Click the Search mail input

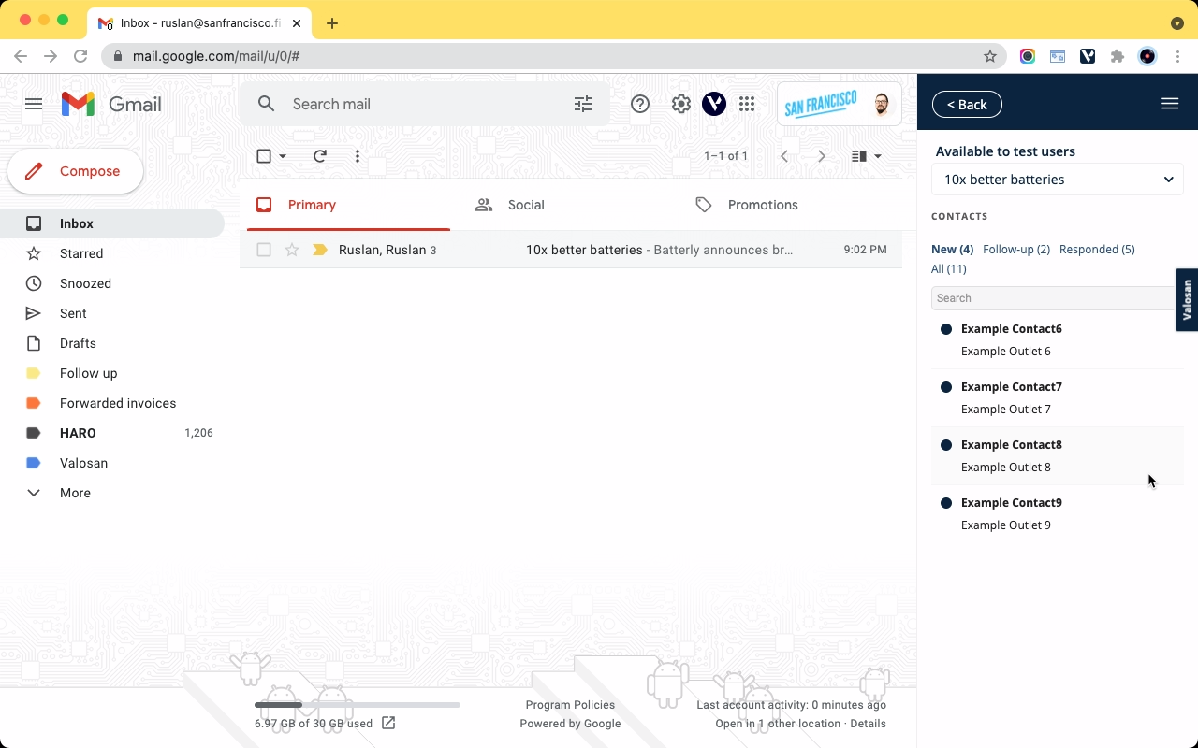pyautogui.click(x=426, y=104)
